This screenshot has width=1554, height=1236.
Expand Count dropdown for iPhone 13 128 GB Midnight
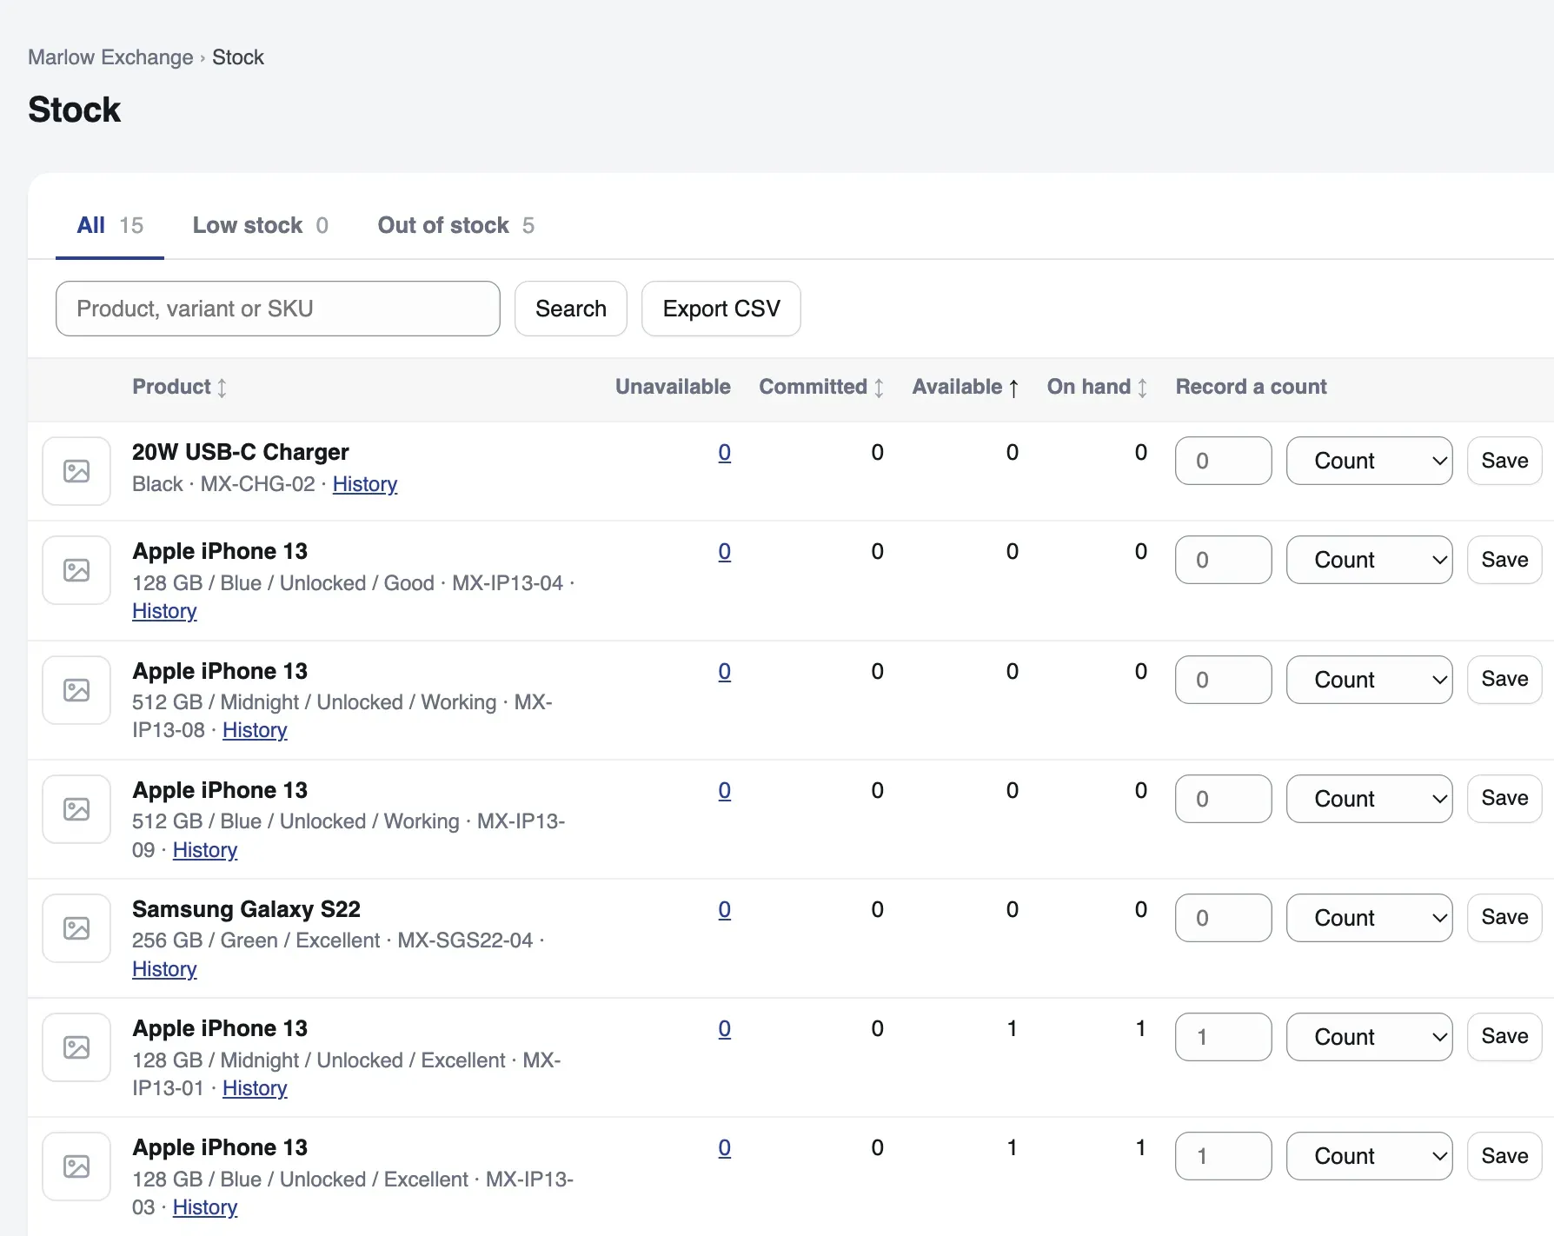pos(1369,1037)
